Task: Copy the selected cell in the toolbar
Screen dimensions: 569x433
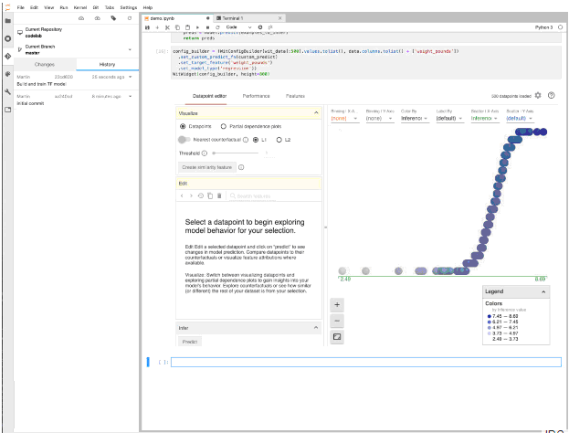Action: 177,27
